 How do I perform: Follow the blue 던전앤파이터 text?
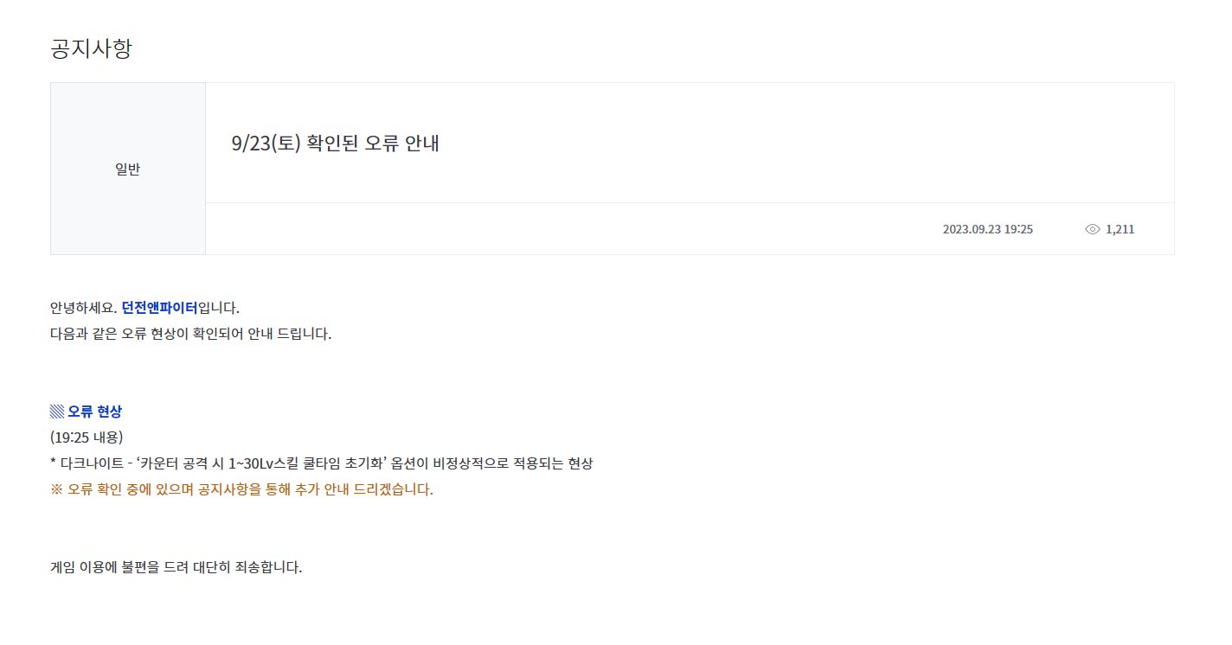click(159, 308)
